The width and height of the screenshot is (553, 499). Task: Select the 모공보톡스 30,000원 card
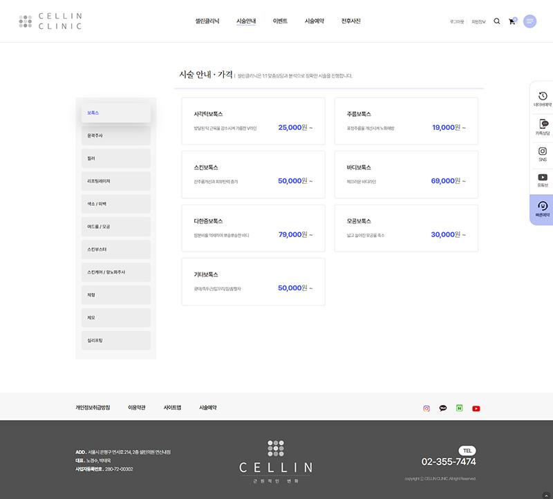(x=406, y=228)
